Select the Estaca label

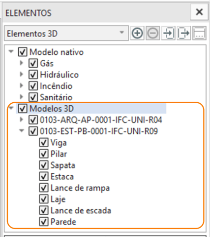(62, 176)
